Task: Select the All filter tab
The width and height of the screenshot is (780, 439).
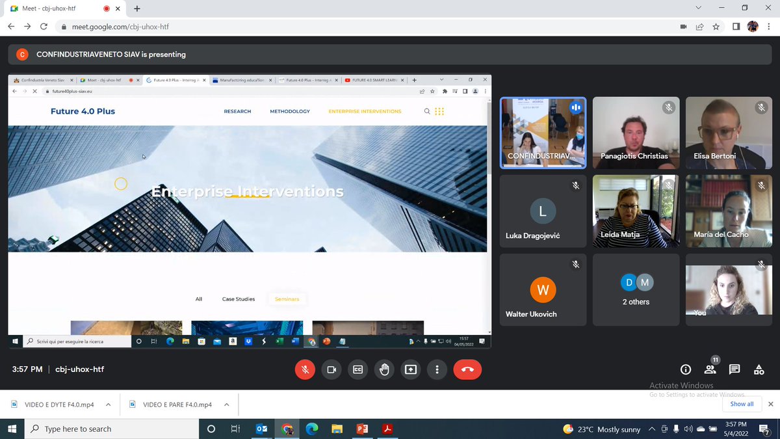Action: click(199, 299)
